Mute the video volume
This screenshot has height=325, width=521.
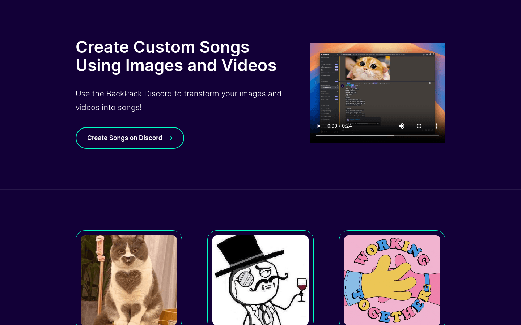(x=402, y=126)
